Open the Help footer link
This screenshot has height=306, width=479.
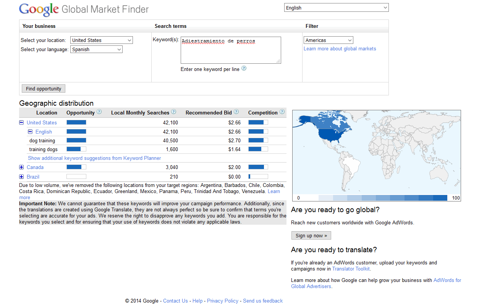coord(197,301)
